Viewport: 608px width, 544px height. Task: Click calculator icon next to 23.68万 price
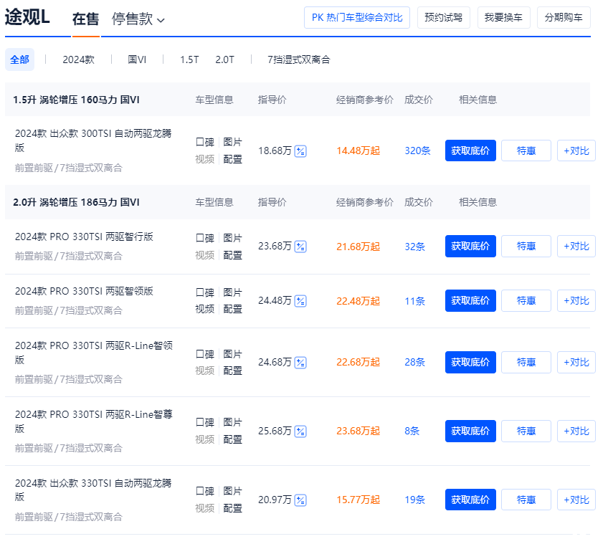pos(300,247)
